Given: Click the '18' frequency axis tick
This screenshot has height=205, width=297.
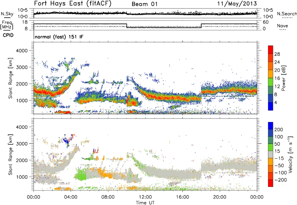Looking at the screenshot, I should (x=25, y=22).
